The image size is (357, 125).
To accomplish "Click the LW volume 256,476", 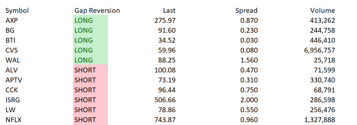I will coord(323,110).
